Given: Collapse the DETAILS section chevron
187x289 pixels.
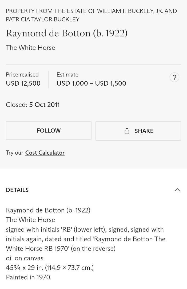Looking at the screenshot, I should click(177, 190).
